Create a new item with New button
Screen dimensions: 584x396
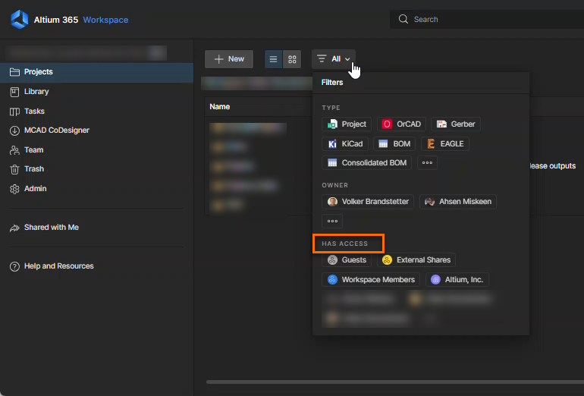[x=229, y=59]
